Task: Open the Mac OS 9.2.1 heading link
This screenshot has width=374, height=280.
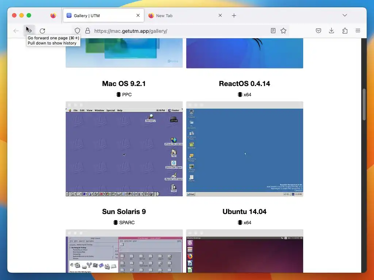Action: tap(124, 83)
